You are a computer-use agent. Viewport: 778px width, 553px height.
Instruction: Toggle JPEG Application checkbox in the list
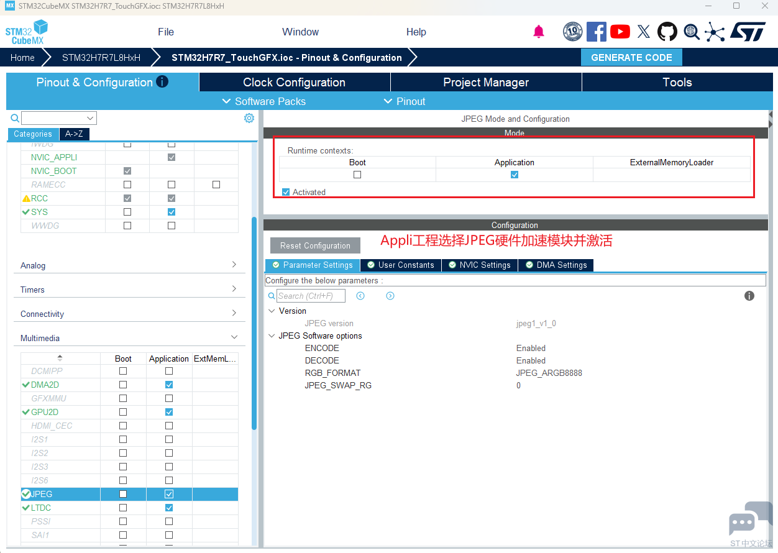click(169, 494)
